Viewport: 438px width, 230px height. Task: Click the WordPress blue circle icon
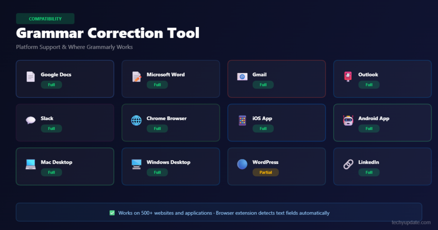(x=242, y=164)
